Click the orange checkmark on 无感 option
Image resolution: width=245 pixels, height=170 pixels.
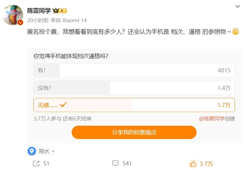[x=63, y=105]
